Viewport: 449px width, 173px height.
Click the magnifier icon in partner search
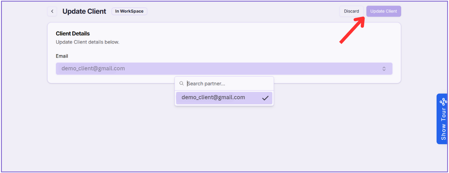pos(181,84)
